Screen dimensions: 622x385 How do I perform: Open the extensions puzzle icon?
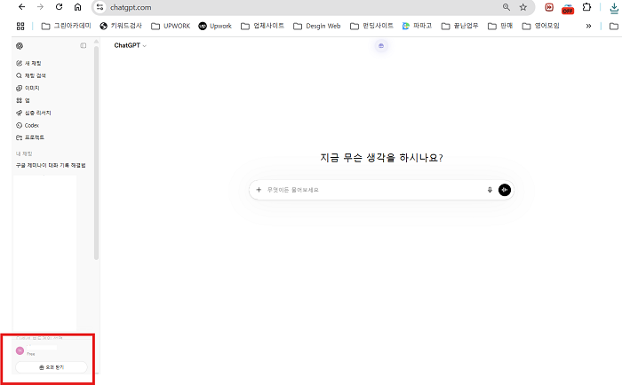(x=586, y=7)
